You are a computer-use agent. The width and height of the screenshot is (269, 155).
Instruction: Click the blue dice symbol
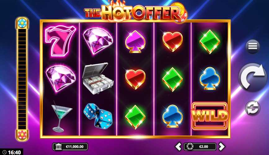98,116
